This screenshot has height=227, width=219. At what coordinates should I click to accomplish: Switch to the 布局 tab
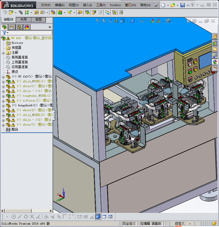click(x=23, y=19)
